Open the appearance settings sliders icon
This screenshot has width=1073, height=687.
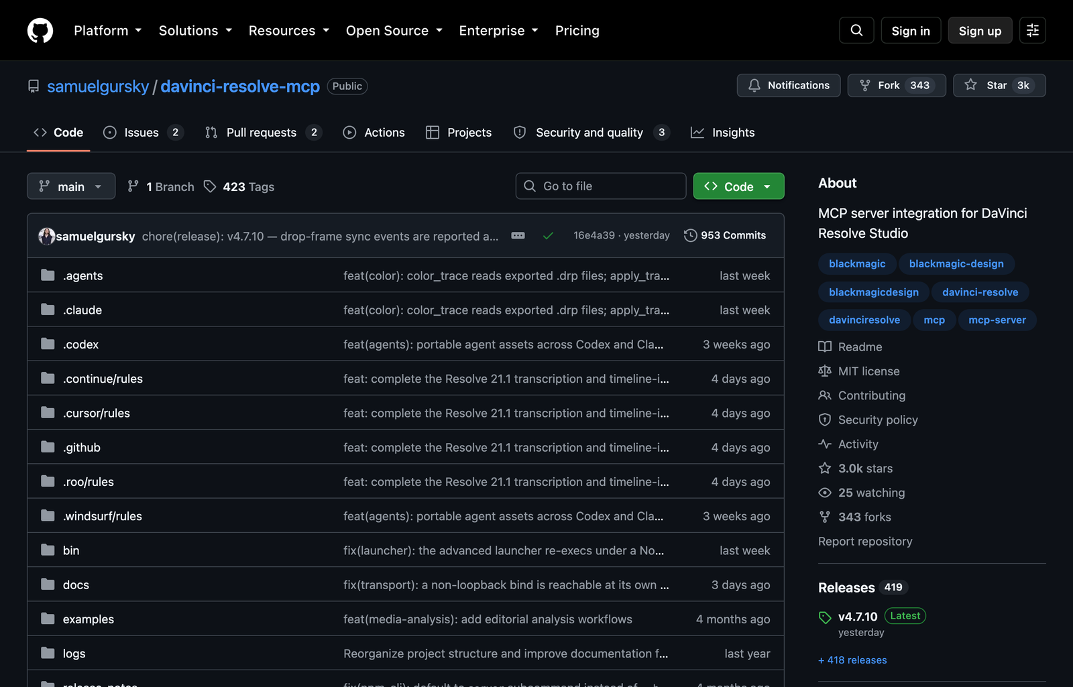[1033, 30]
